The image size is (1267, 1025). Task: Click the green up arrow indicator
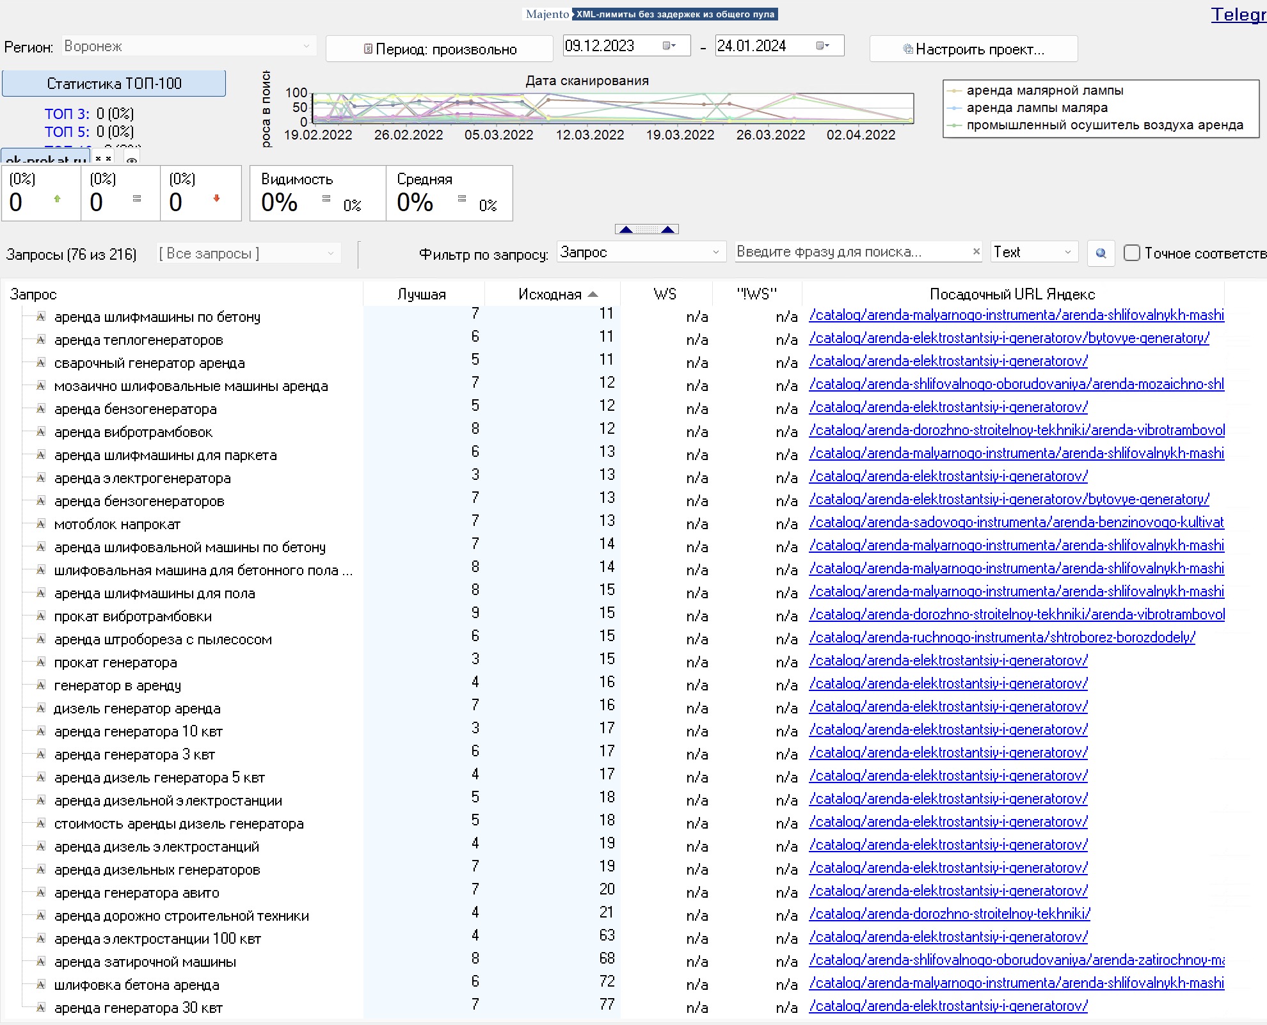(57, 199)
